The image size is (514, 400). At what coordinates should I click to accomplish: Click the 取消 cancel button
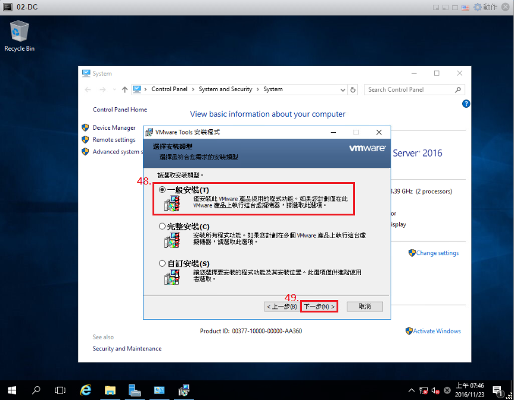coord(365,307)
